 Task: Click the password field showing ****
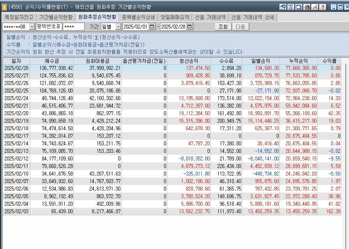click(74, 27)
